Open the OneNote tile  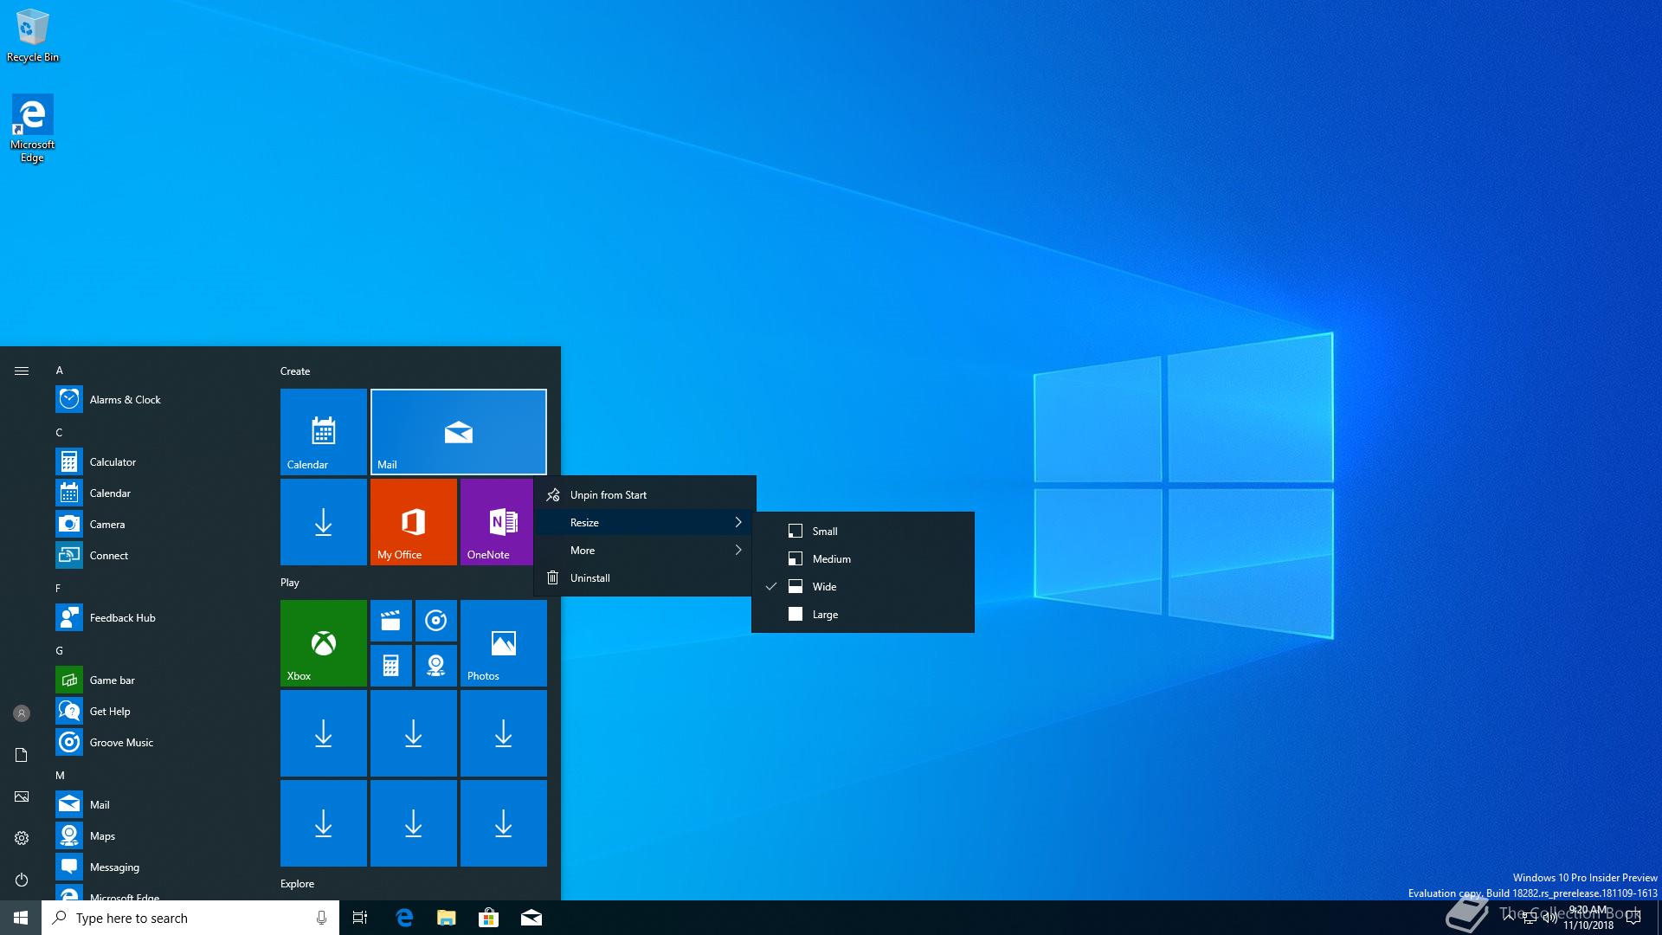click(x=497, y=522)
